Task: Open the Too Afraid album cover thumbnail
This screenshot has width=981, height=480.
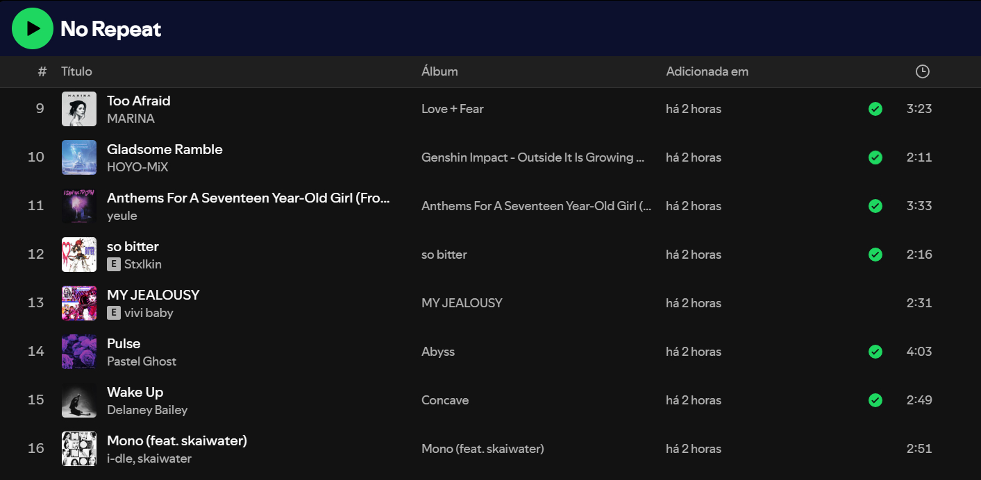Action: pyautogui.click(x=79, y=109)
